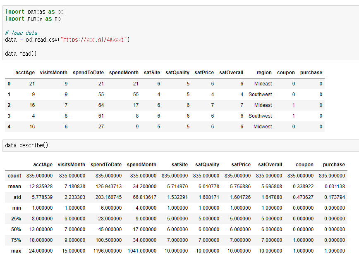This screenshot has height=260, width=359.
Task: Click row index 0 in head table
Action: (9, 84)
